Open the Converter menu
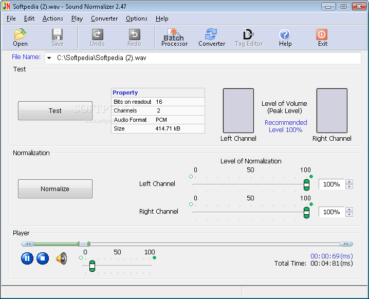Screen dimensions: 369x299 tap(104, 18)
